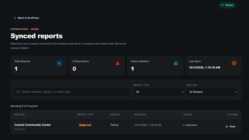This screenshot has width=249, height=140.
Task: Click the Shelter Full badge
Action: coord(85,125)
